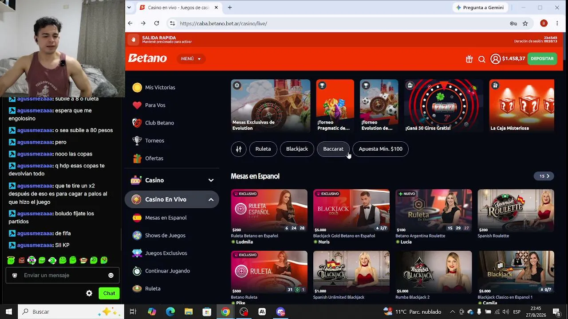Reload the Betano page

(157, 23)
